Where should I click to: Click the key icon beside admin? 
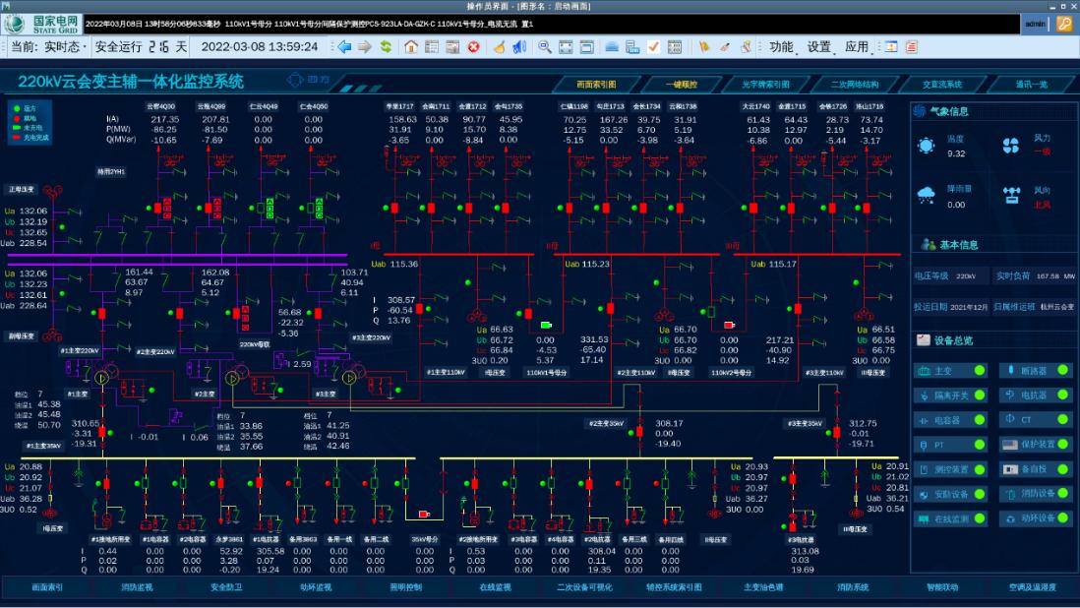[1063, 24]
